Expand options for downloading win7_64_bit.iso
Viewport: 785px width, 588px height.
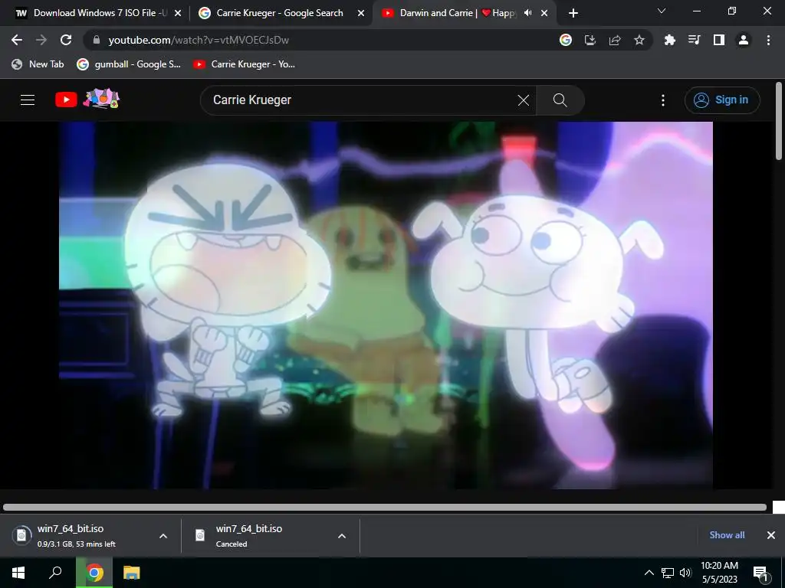point(163,536)
